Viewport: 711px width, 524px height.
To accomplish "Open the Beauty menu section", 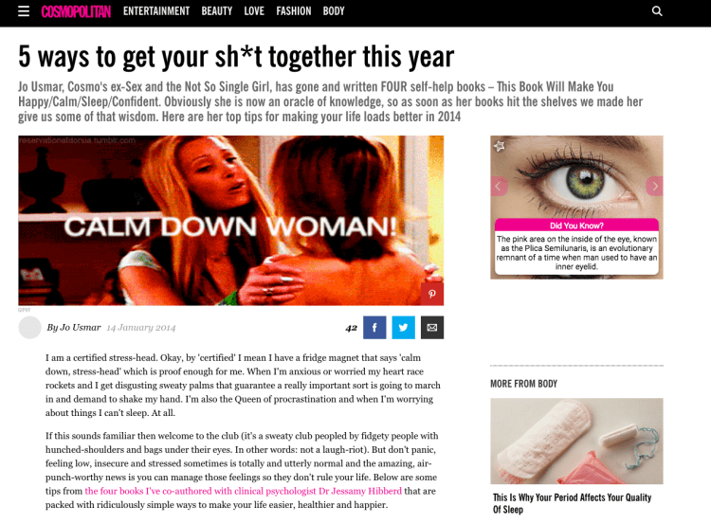I will coord(217,10).
